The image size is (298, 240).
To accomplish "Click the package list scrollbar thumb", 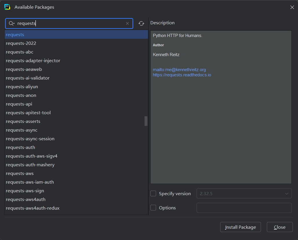I will (146, 121).
